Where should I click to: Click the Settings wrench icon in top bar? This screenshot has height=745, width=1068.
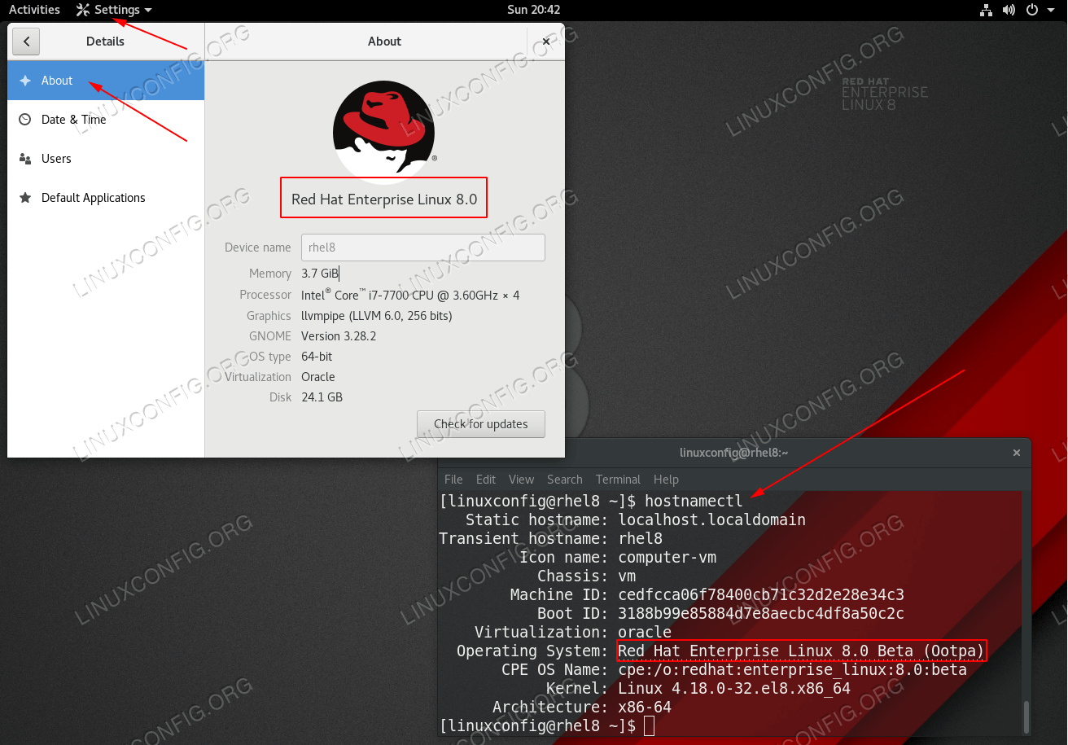pos(83,10)
